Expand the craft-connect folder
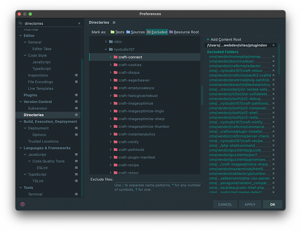Image resolution: width=301 pixels, height=231 pixels. tap(110, 57)
